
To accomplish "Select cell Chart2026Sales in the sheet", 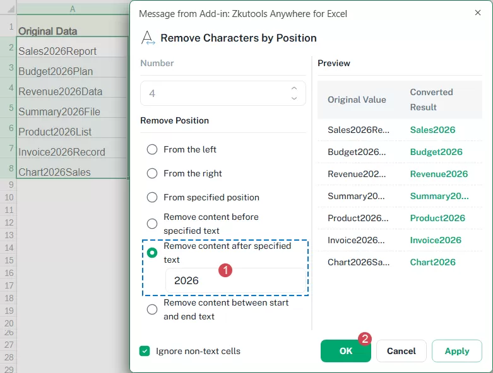I will point(72,168).
